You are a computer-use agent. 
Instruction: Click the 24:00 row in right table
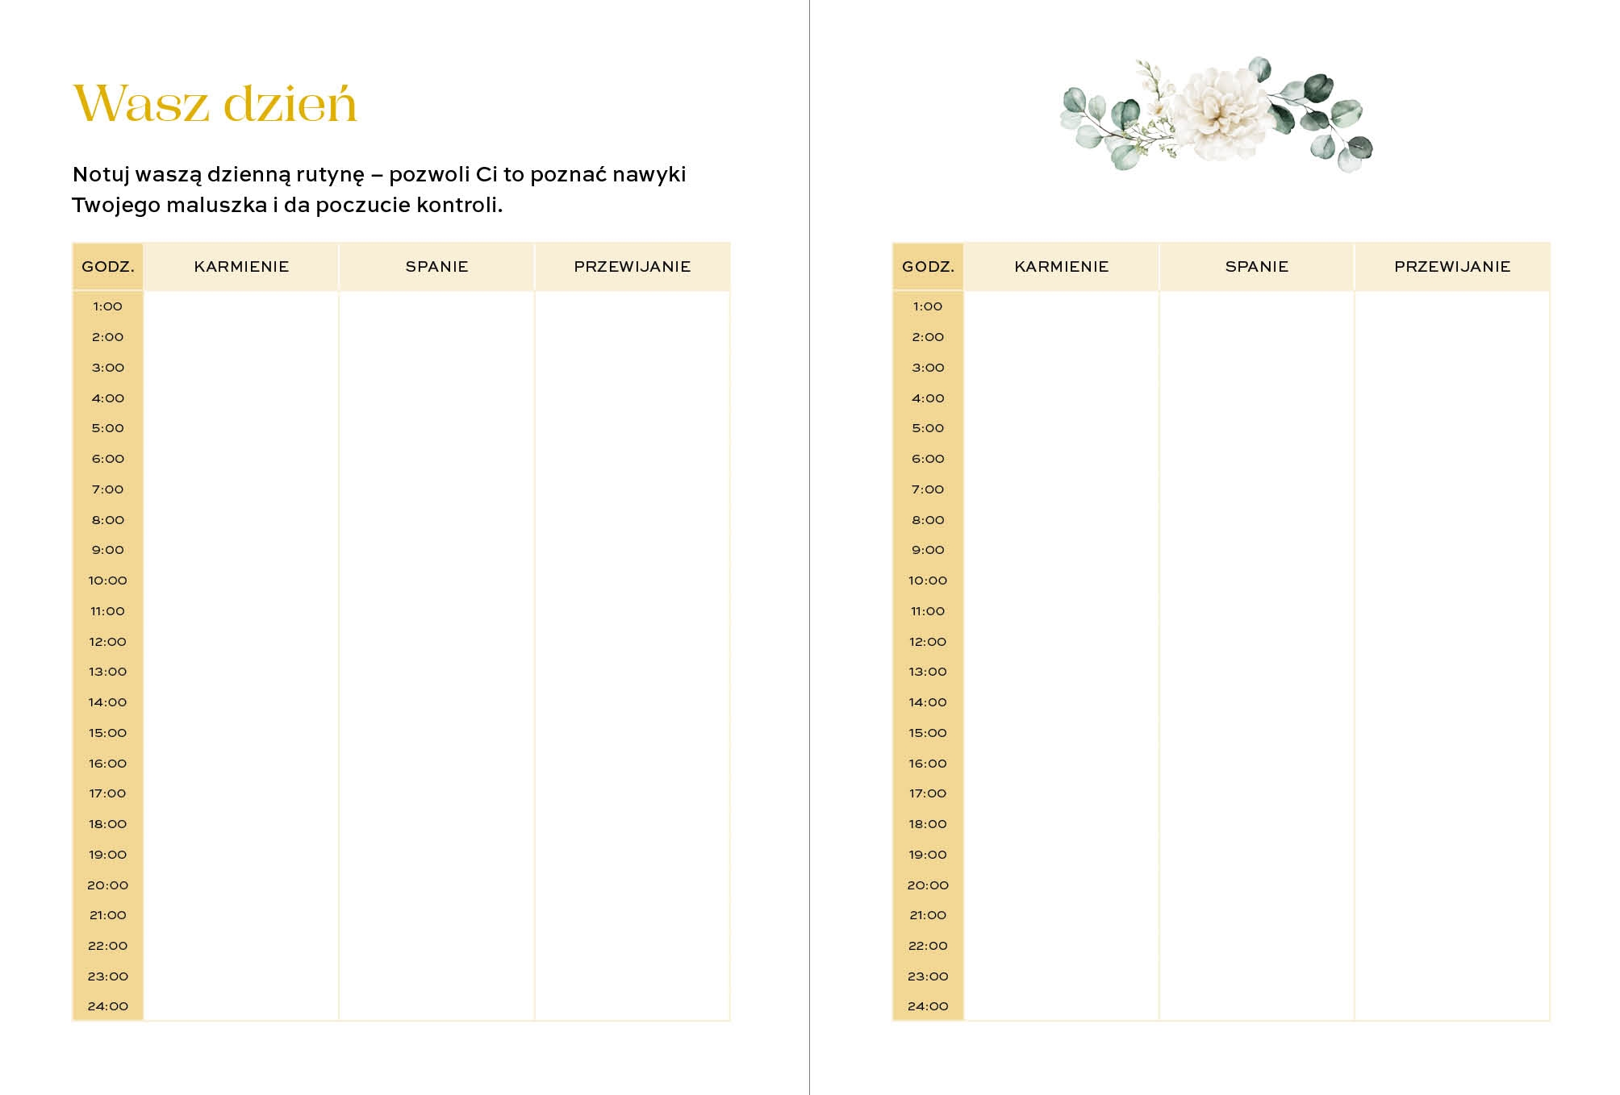click(x=1221, y=1006)
